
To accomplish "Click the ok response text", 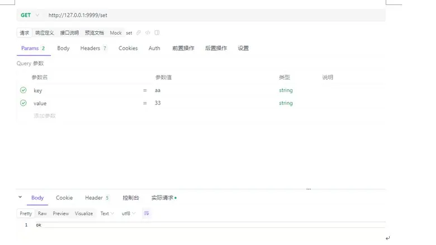I will [x=39, y=225].
